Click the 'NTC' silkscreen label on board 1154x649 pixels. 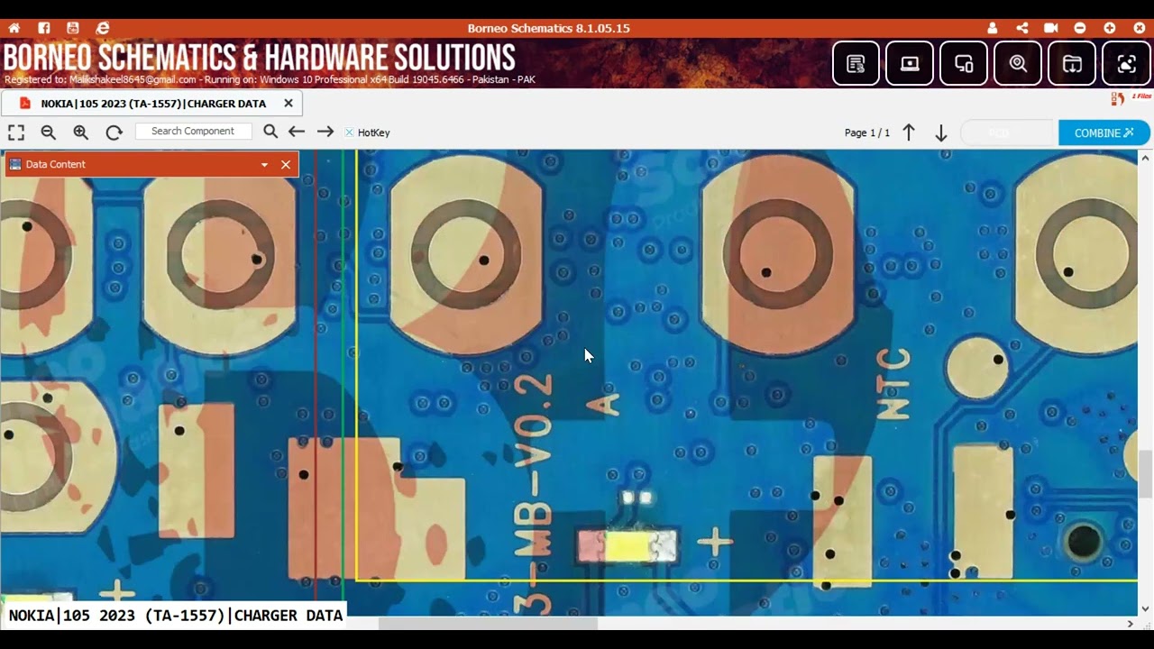(x=893, y=384)
